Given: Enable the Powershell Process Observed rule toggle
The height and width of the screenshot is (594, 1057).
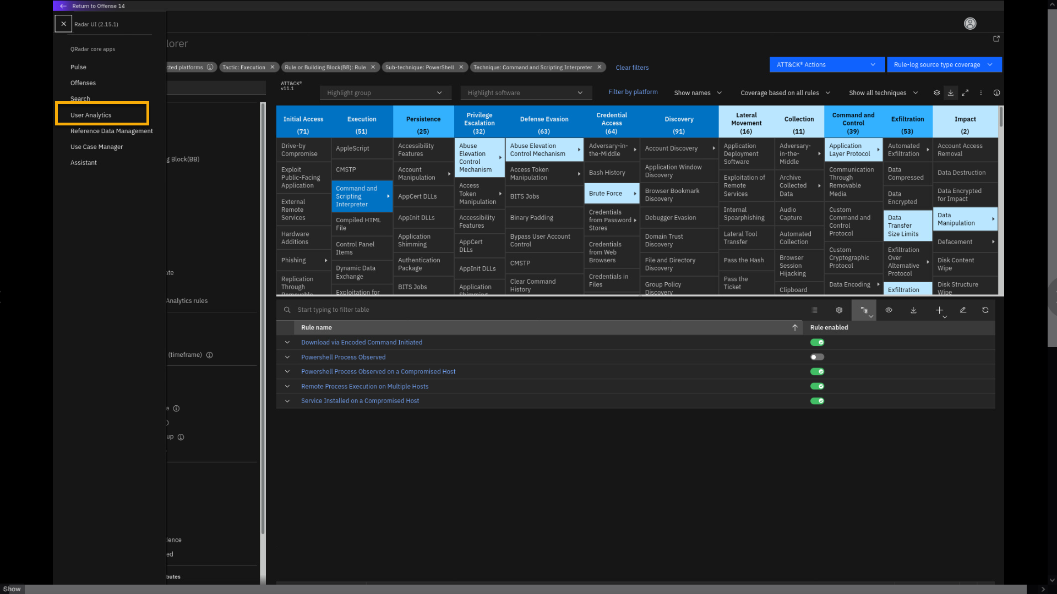Looking at the screenshot, I should click(817, 357).
